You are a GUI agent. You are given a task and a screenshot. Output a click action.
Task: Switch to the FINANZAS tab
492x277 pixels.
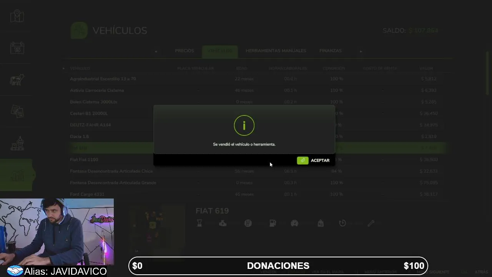click(331, 51)
